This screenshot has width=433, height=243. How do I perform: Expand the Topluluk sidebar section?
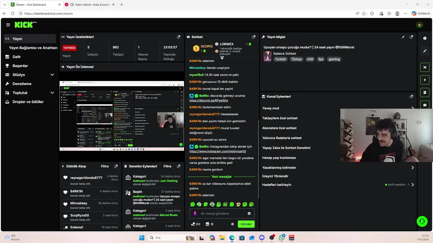coord(52,92)
